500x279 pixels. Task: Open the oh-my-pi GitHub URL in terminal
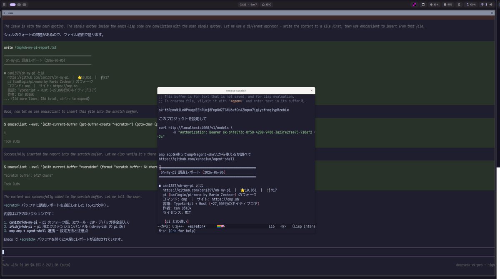[x=38, y=77]
